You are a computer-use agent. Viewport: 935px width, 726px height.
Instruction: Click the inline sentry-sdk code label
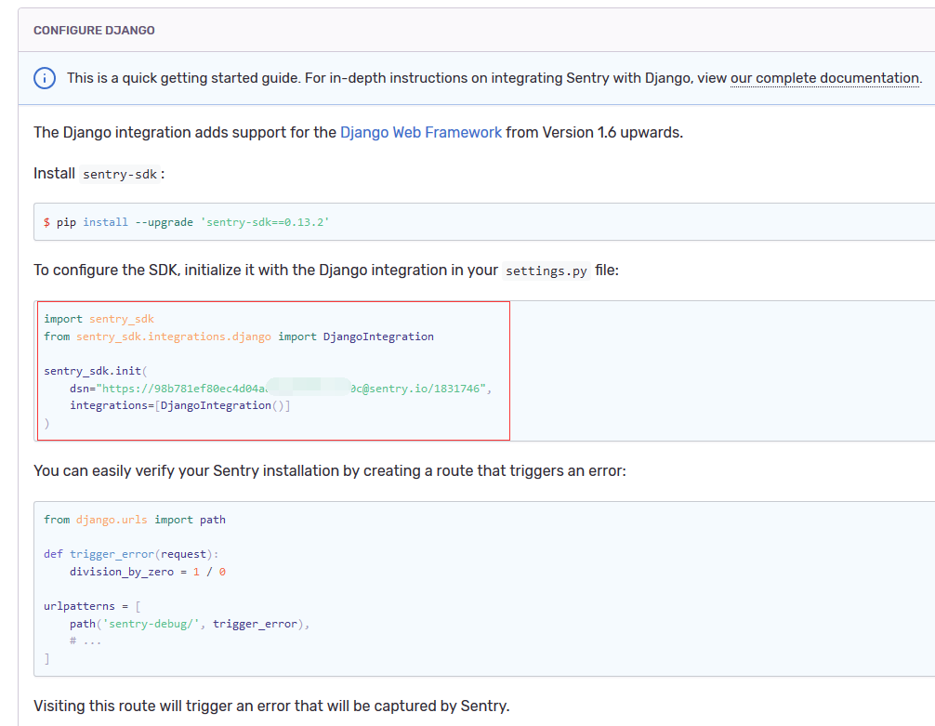[120, 174]
